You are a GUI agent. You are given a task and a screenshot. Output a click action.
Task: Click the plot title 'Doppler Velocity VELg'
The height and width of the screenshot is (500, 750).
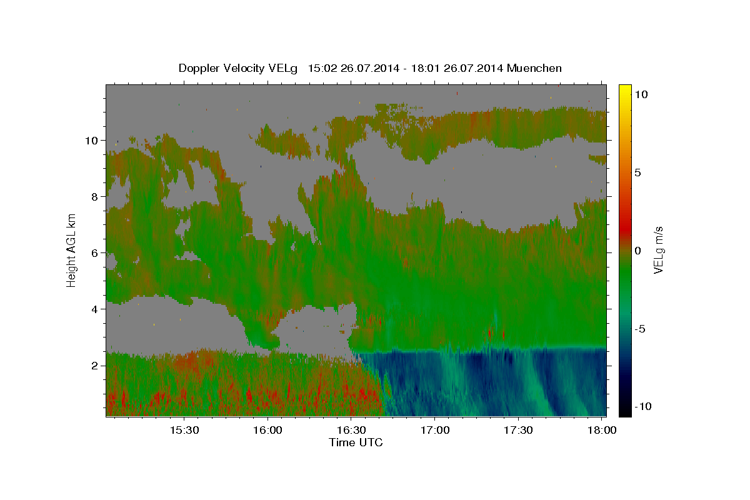coord(237,68)
